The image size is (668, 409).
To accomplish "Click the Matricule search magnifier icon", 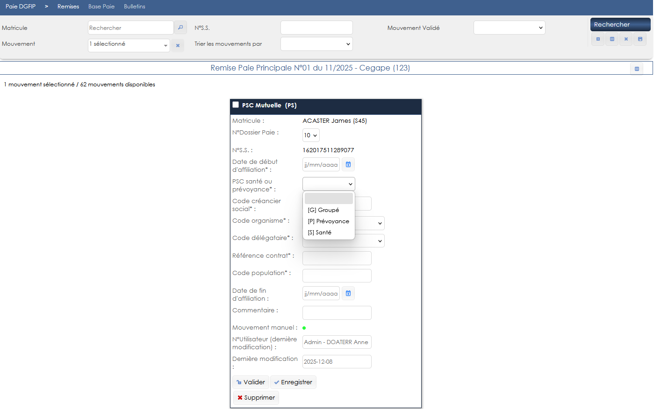I will pos(180,28).
